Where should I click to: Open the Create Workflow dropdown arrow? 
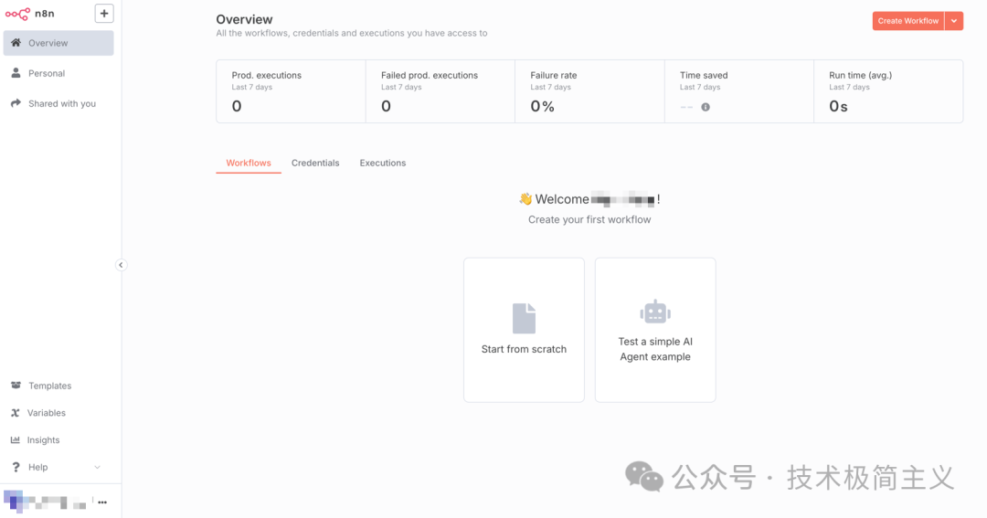(953, 21)
